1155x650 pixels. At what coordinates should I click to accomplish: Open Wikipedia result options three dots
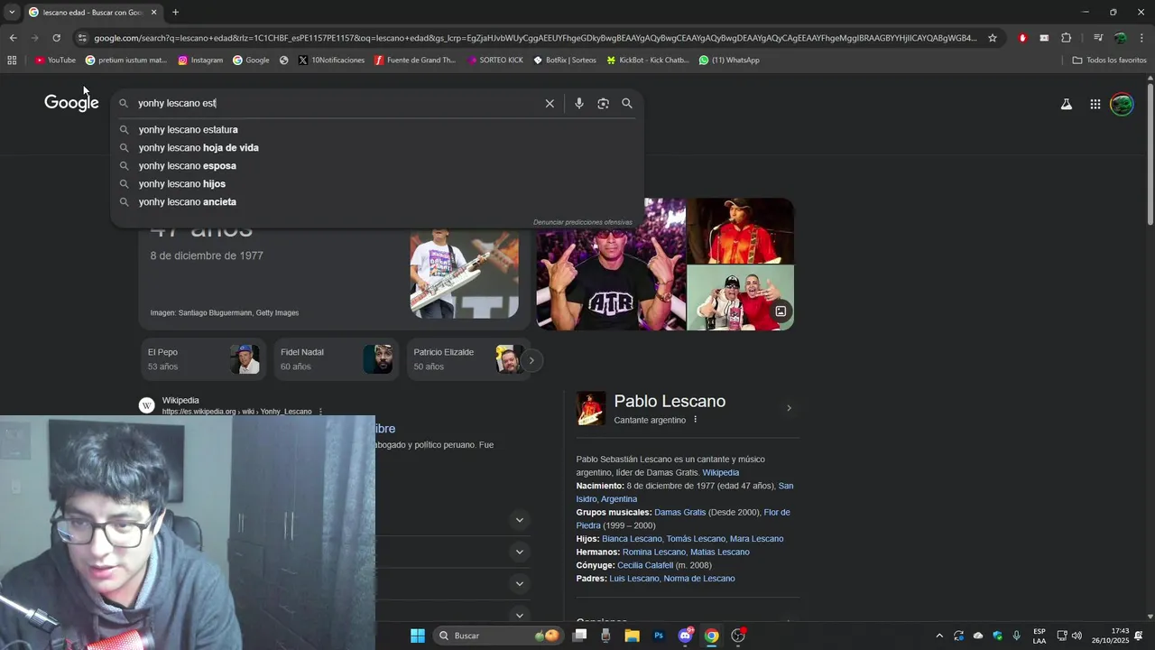(x=320, y=412)
